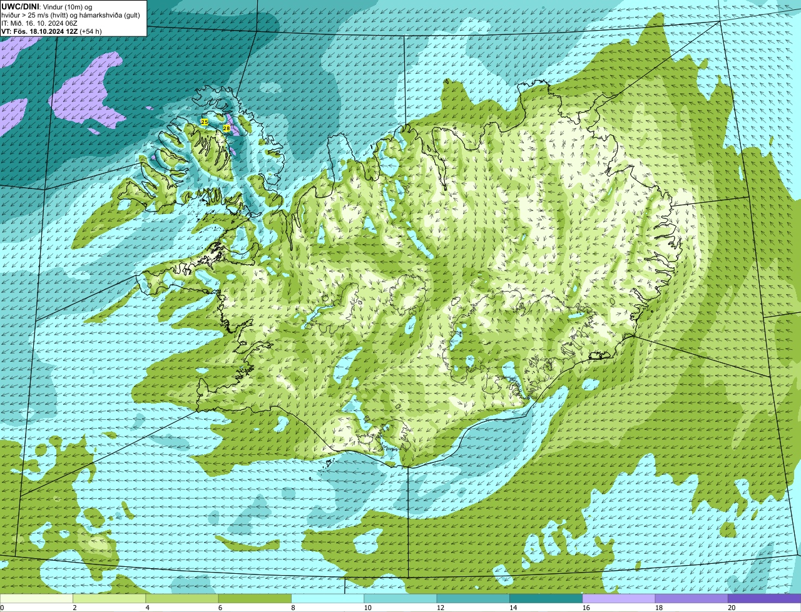Image resolution: width=801 pixels, height=612 pixels.
Task: Click the '(+54 h)' forecast offset text
Action: click(90, 31)
